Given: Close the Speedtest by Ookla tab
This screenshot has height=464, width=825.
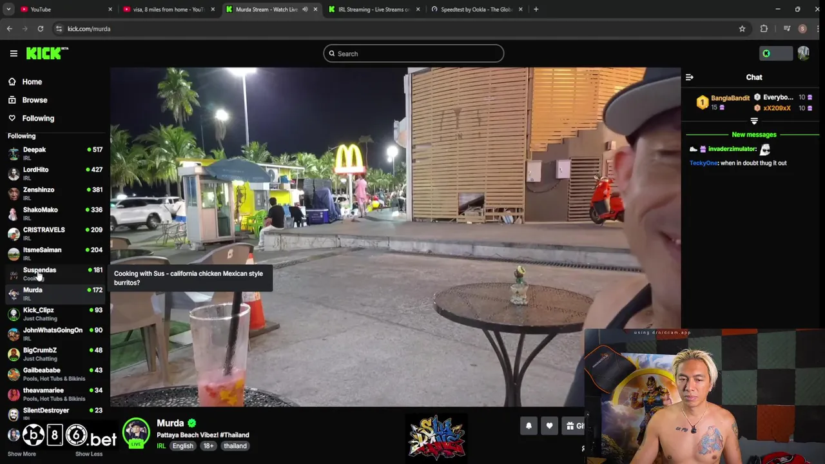Looking at the screenshot, I should (x=520, y=9).
